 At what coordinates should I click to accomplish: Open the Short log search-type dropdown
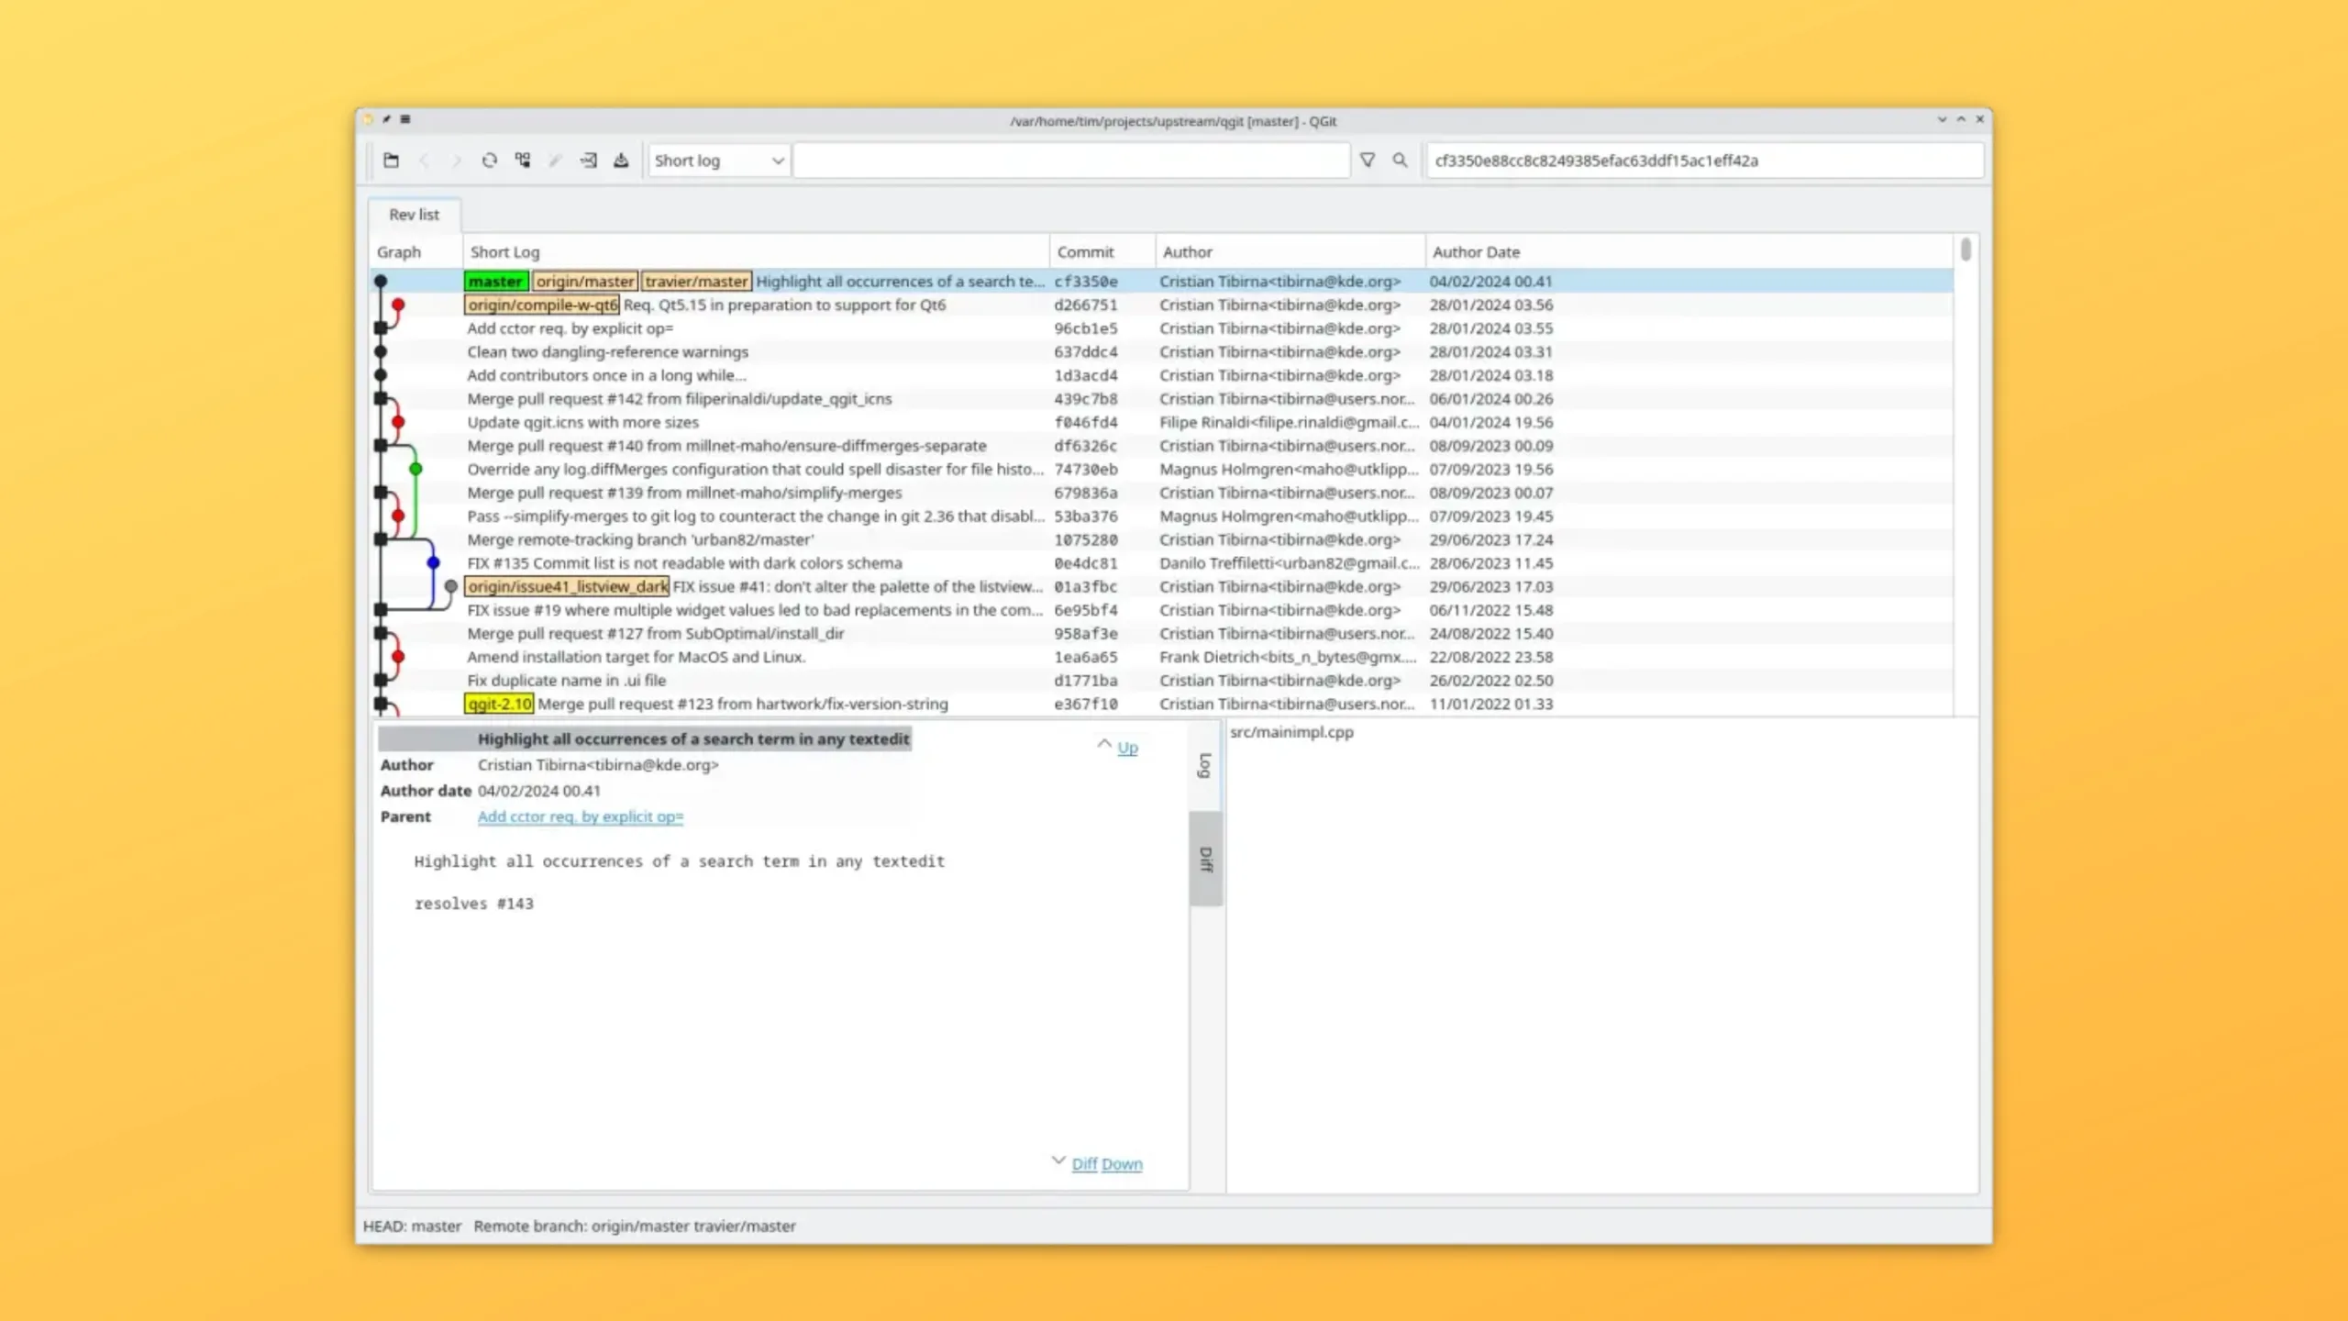click(x=719, y=160)
